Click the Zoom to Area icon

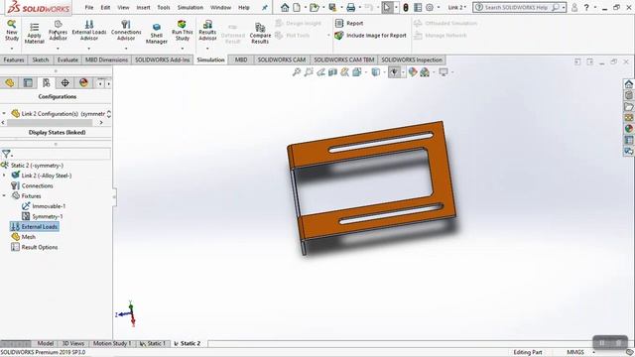coord(309,72)
